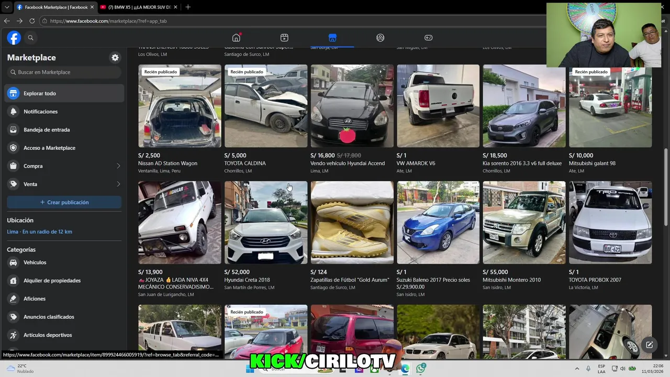Open Zapatillas de Fútbol Gold Aurum photo
Image resolution: width=670 pixels, height=377 pixels.
[x=352, y=223]
